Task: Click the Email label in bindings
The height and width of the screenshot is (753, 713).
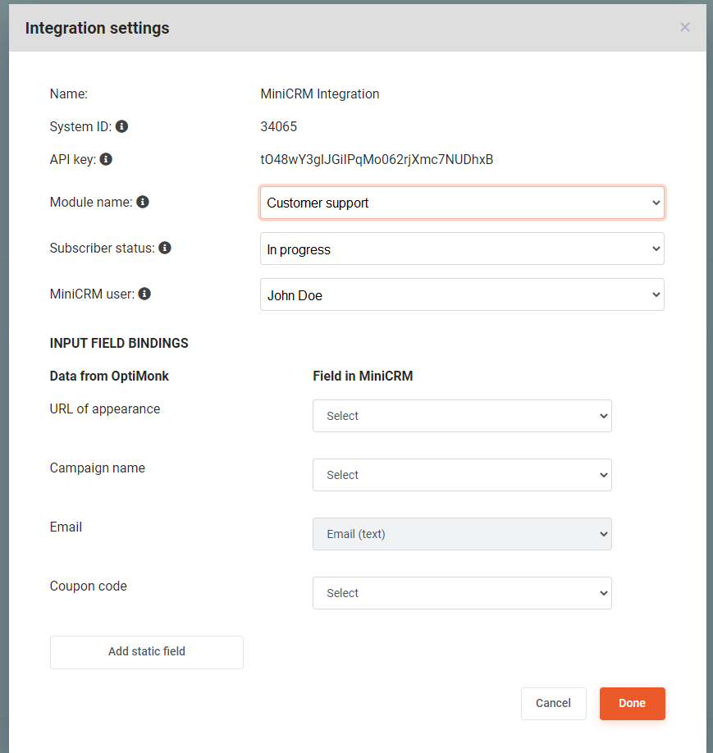Action: point(66,527)
